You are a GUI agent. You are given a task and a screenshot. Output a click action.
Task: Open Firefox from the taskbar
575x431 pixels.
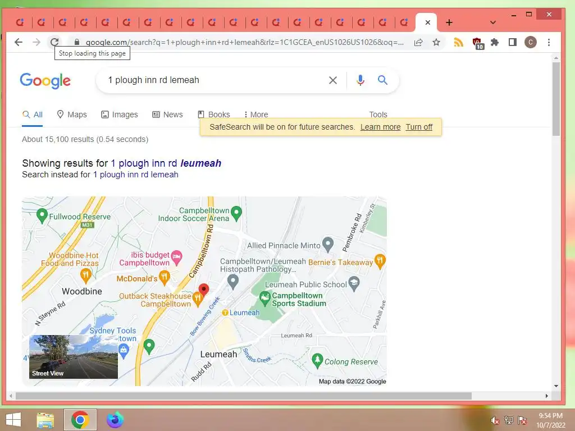pyautogui.click(x=115, y=420)
